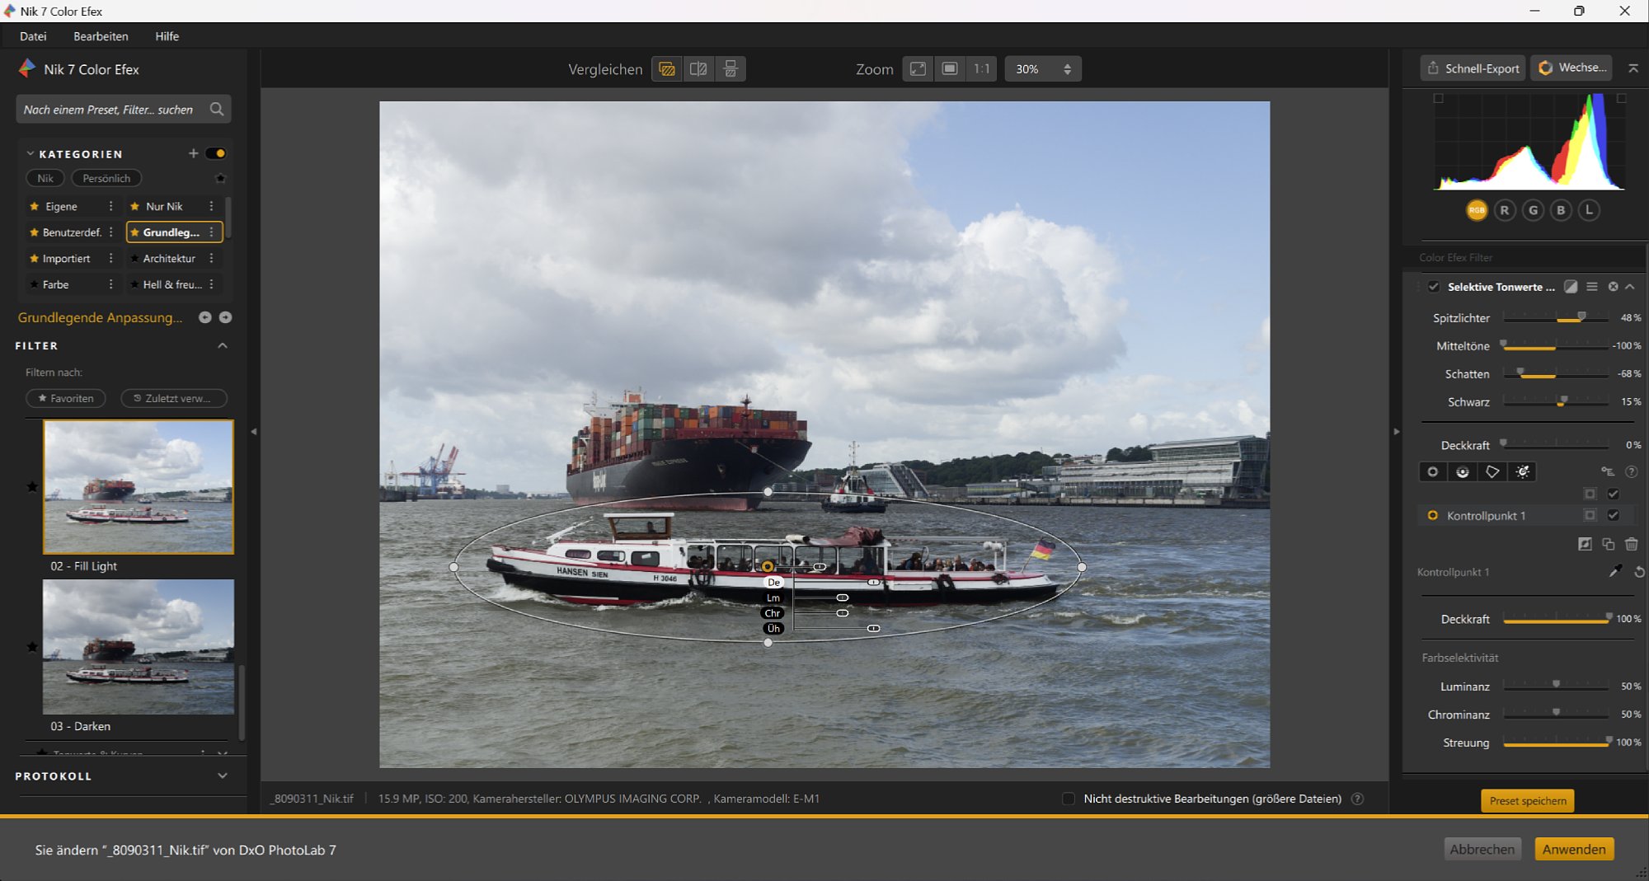1649x881 pixels.
Task: Add a control point tool
Action: [x=1433, y=471]
